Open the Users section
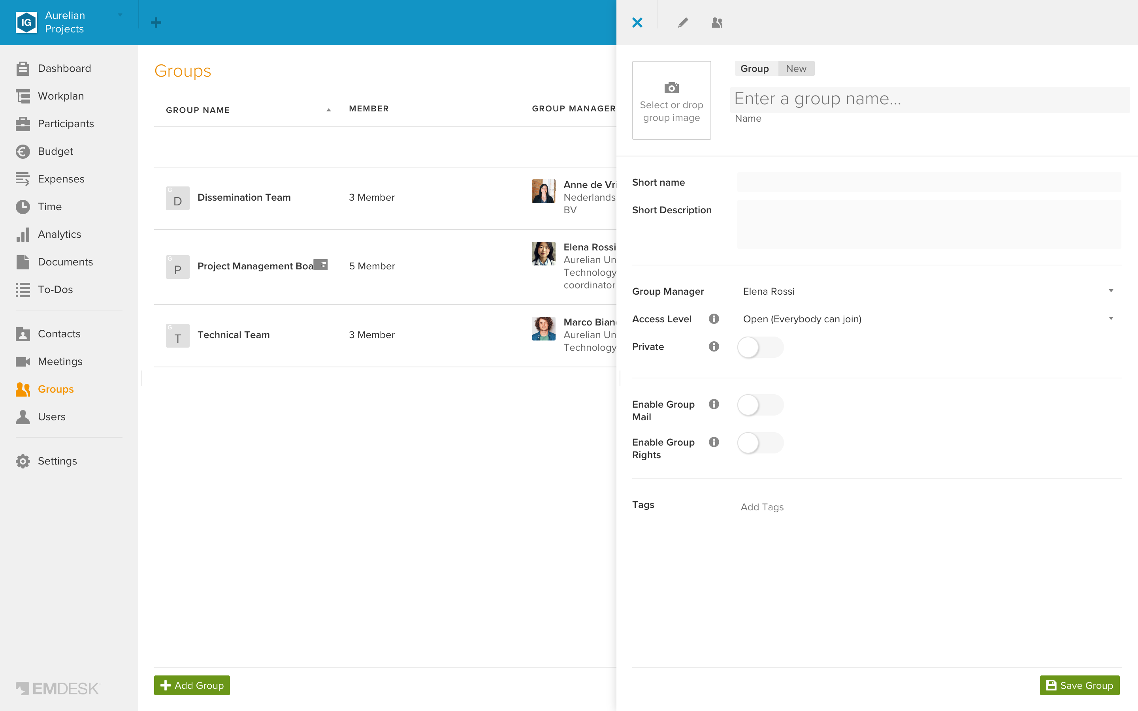The image size is (1138, 711). [41, 417]
